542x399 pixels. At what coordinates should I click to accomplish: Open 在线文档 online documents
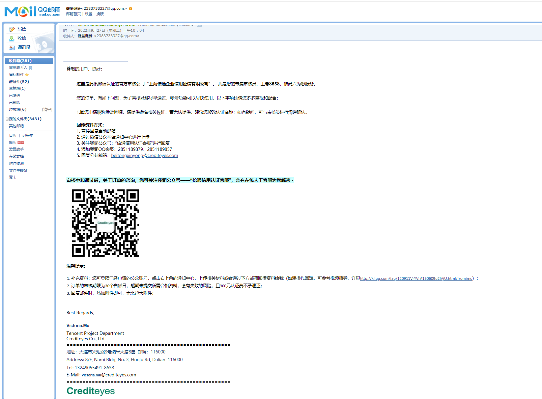pyautogui.click(x=17, y=156)
